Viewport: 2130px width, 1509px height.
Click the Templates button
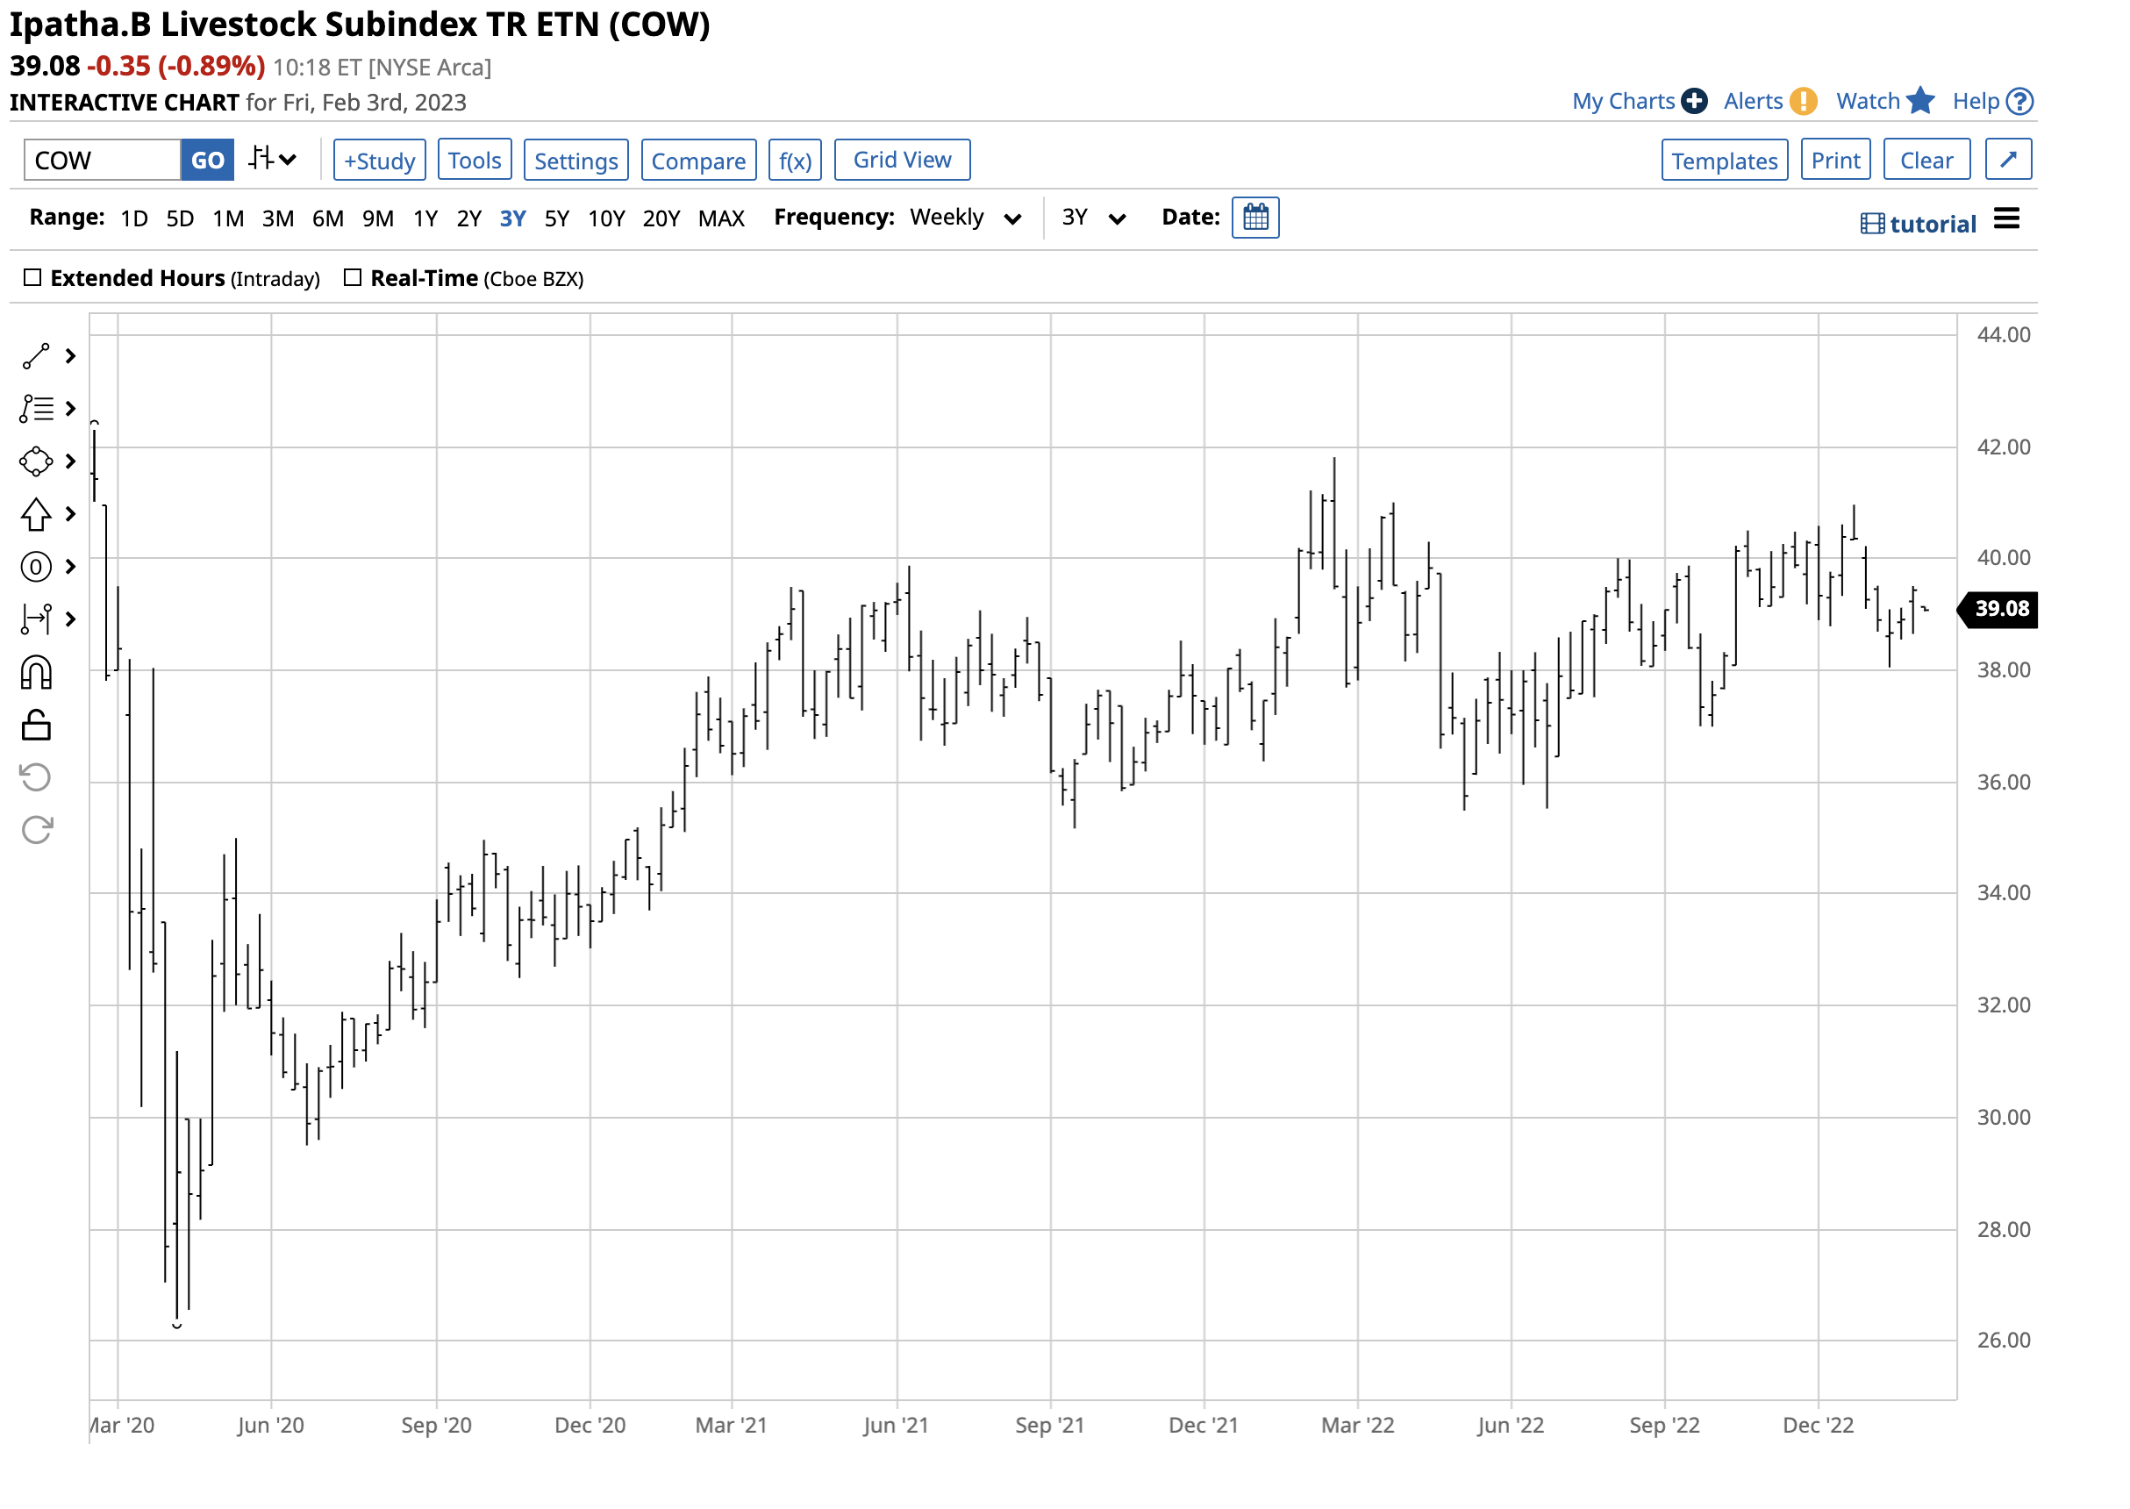point(1724,161)
